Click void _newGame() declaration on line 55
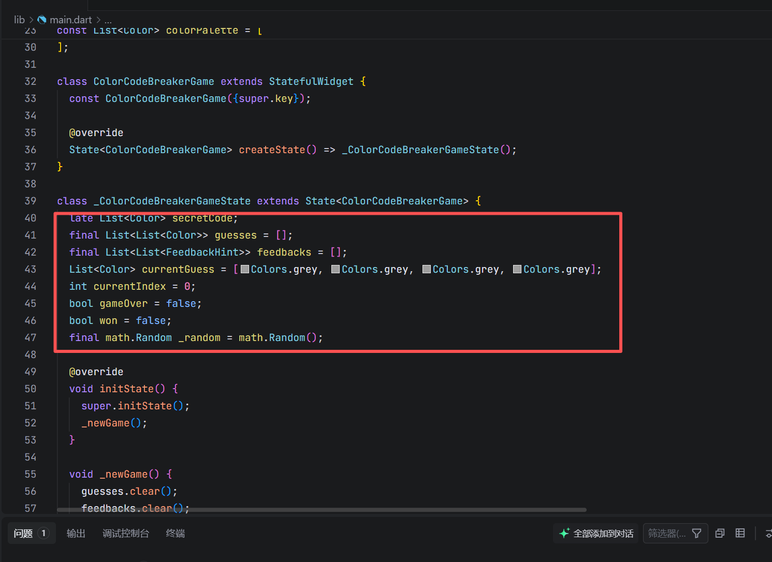Image resolution: width=772 pixels, height=562 pixels. (114, 474)
